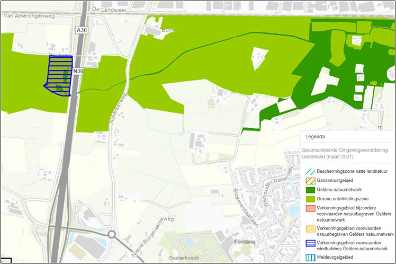
Task: Click the yellow natuurbegraven legend swatch
Action: point(309,228)
